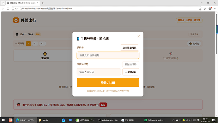
Task: Click the 粘贴验证码 button
Action: pyautogui.click(x=130, y=64)
